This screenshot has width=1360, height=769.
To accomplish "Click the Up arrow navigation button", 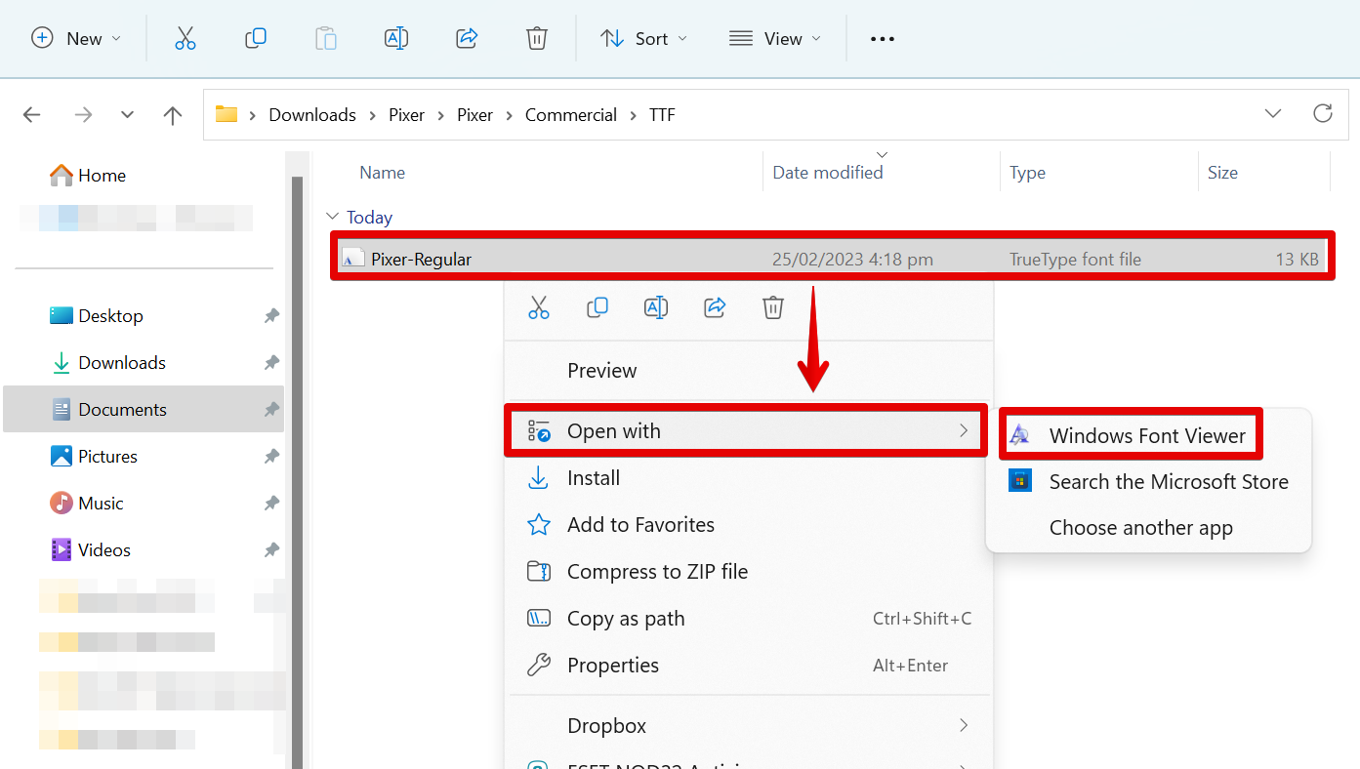I will point(173,115).
